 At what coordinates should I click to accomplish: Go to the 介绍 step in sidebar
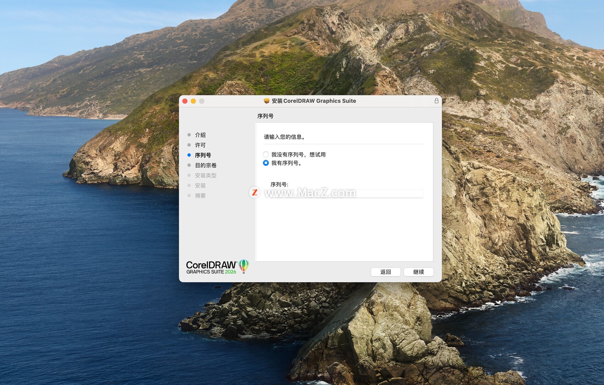(200, 135)
